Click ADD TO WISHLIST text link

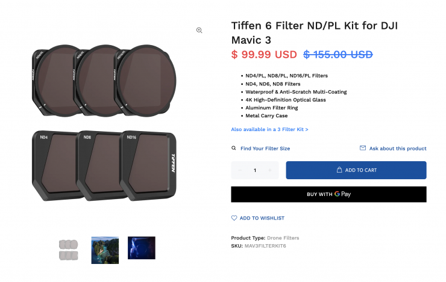click(x=262, y=218)
